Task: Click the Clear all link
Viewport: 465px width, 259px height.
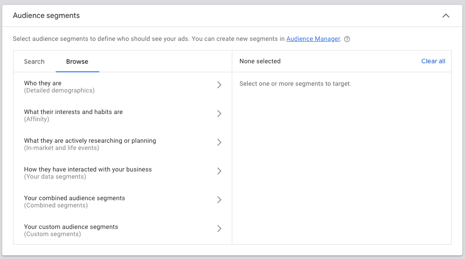Action: pyautogui.click(x=433, y=61)
